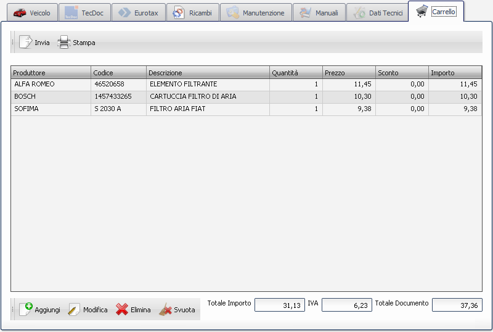Open the Eurotax tab

point(138,12)
